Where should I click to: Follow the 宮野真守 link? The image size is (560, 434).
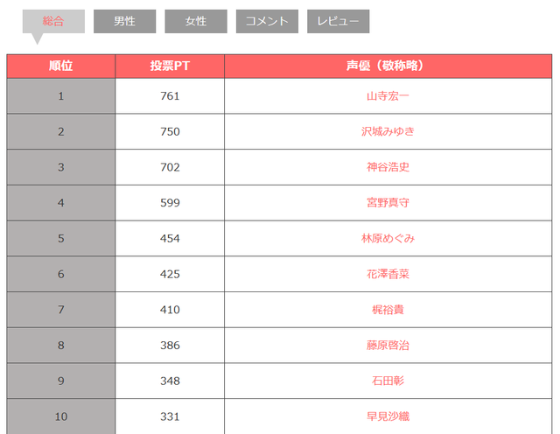[388, 203]
